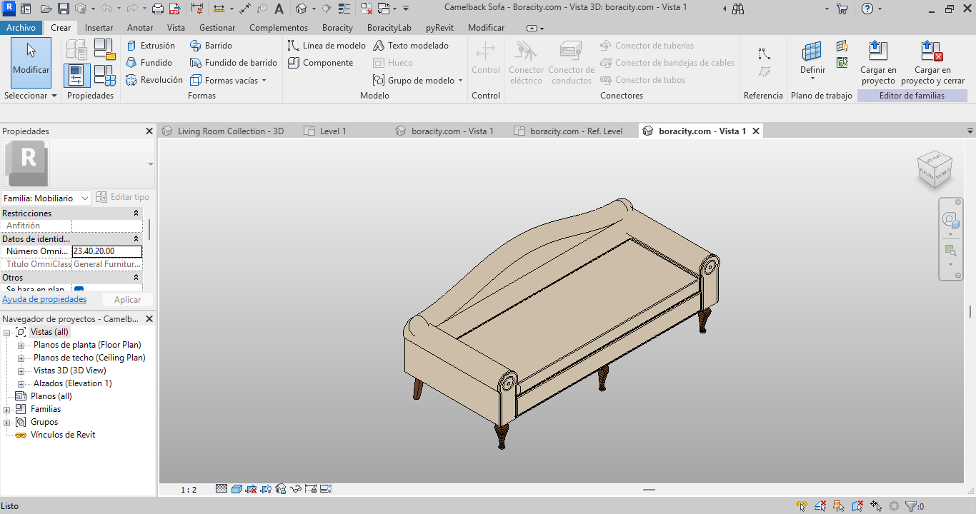The height and width of the screenshot is (514, 976).
Task: Save the family file
Action: (x=63, y=9)
